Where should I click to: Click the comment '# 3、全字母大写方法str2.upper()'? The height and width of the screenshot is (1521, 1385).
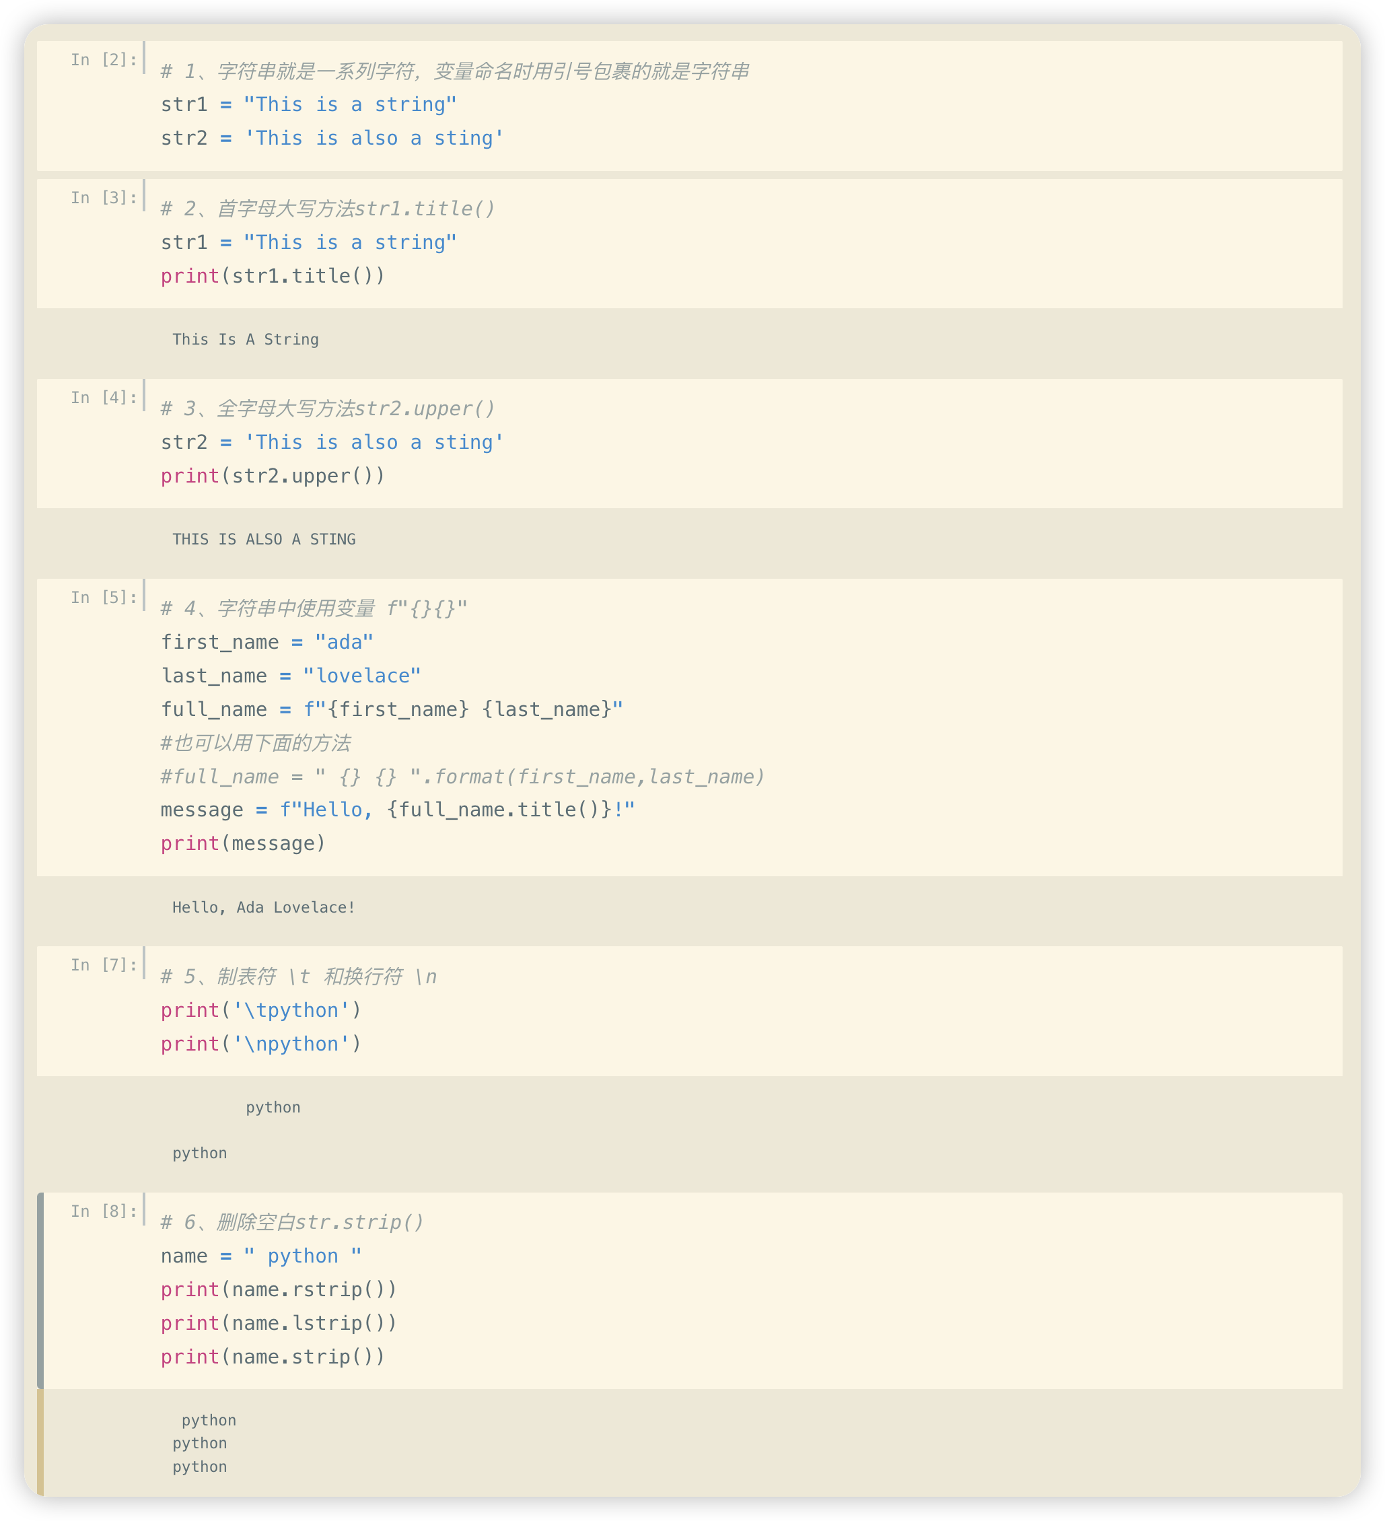327,409
